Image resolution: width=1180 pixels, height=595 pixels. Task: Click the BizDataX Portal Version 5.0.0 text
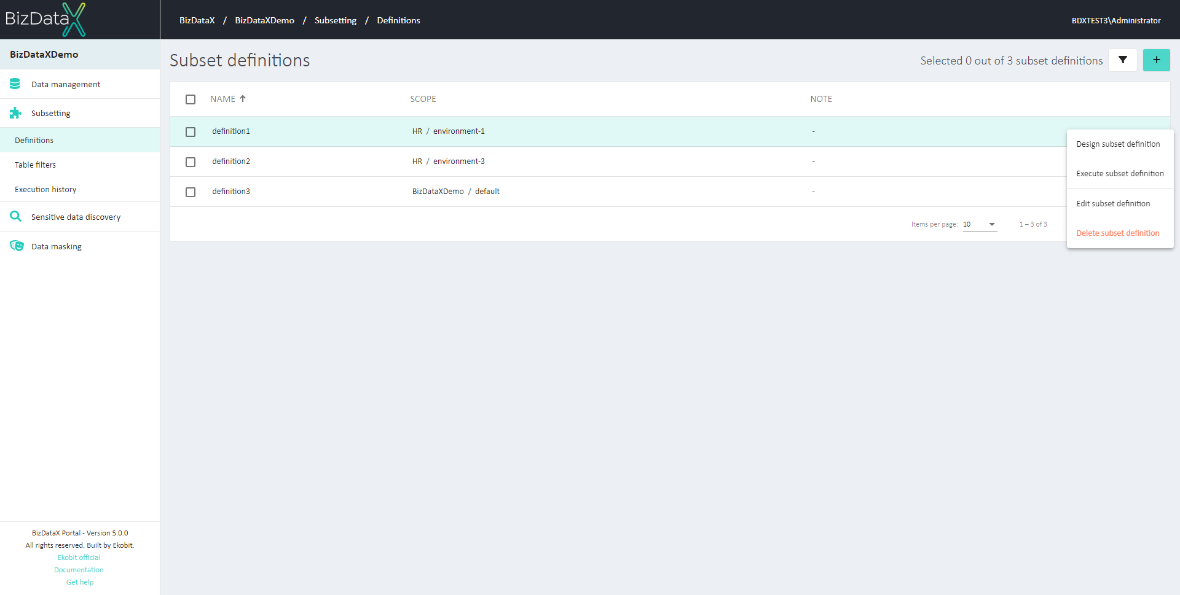click(x=80, y=533)
